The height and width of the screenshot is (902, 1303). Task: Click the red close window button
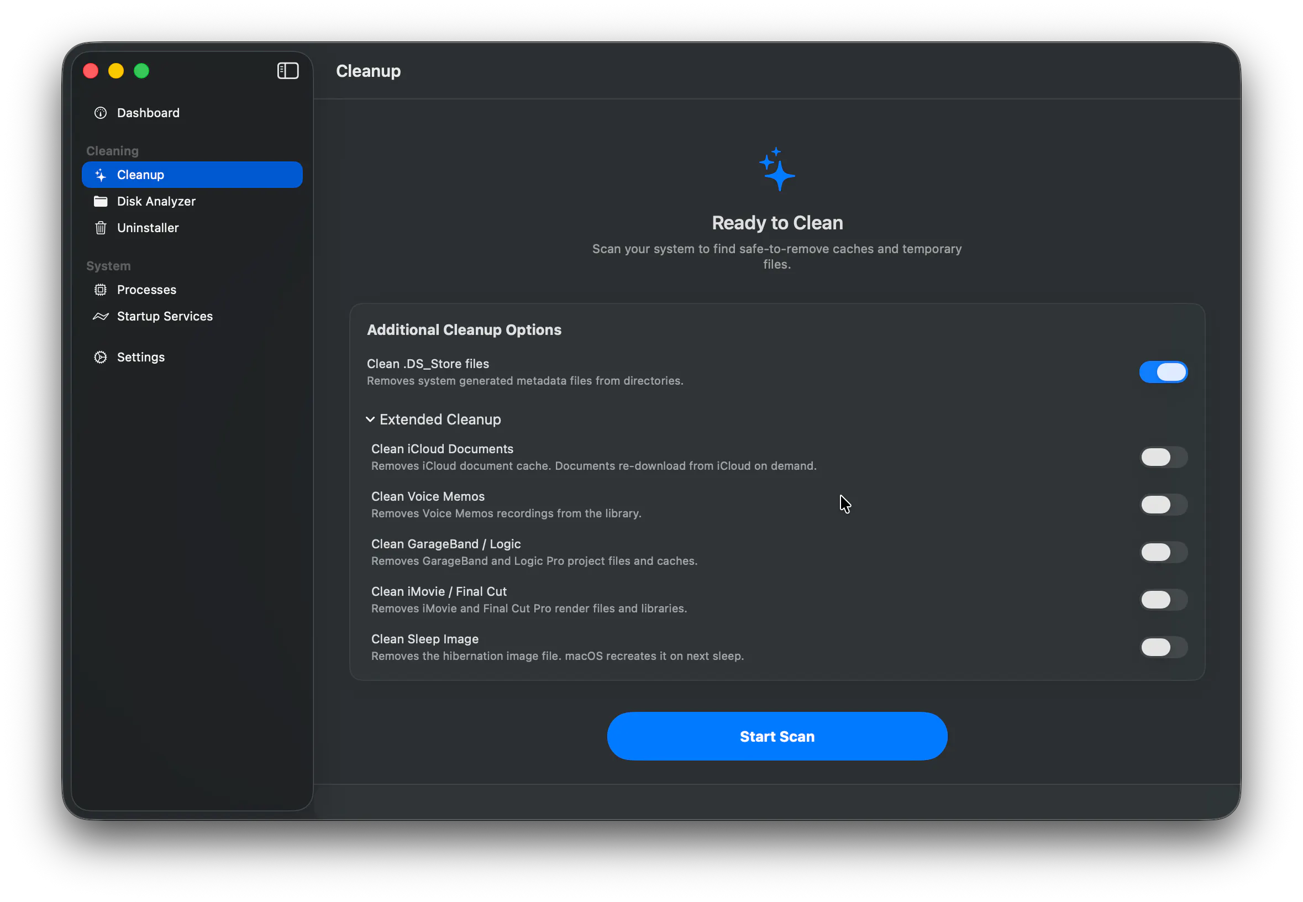click(91, 71)
